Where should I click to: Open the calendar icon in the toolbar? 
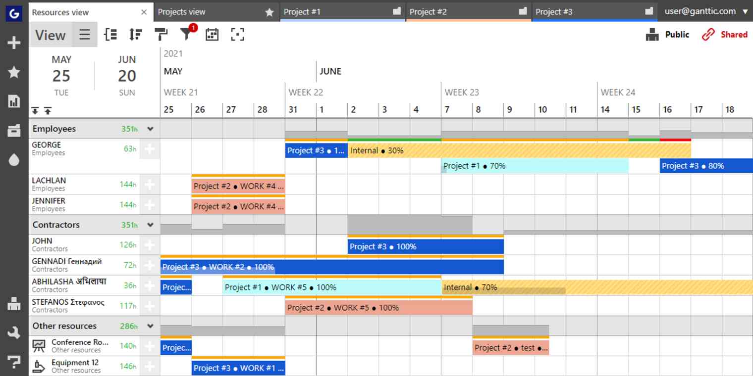click(212, 35)
